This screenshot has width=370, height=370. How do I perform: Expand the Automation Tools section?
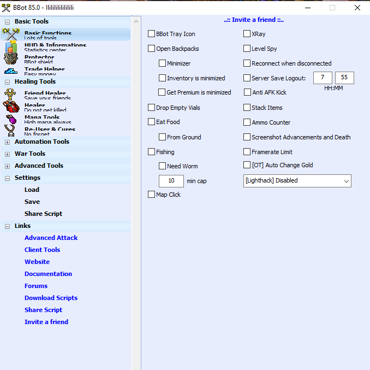[8, 142]
